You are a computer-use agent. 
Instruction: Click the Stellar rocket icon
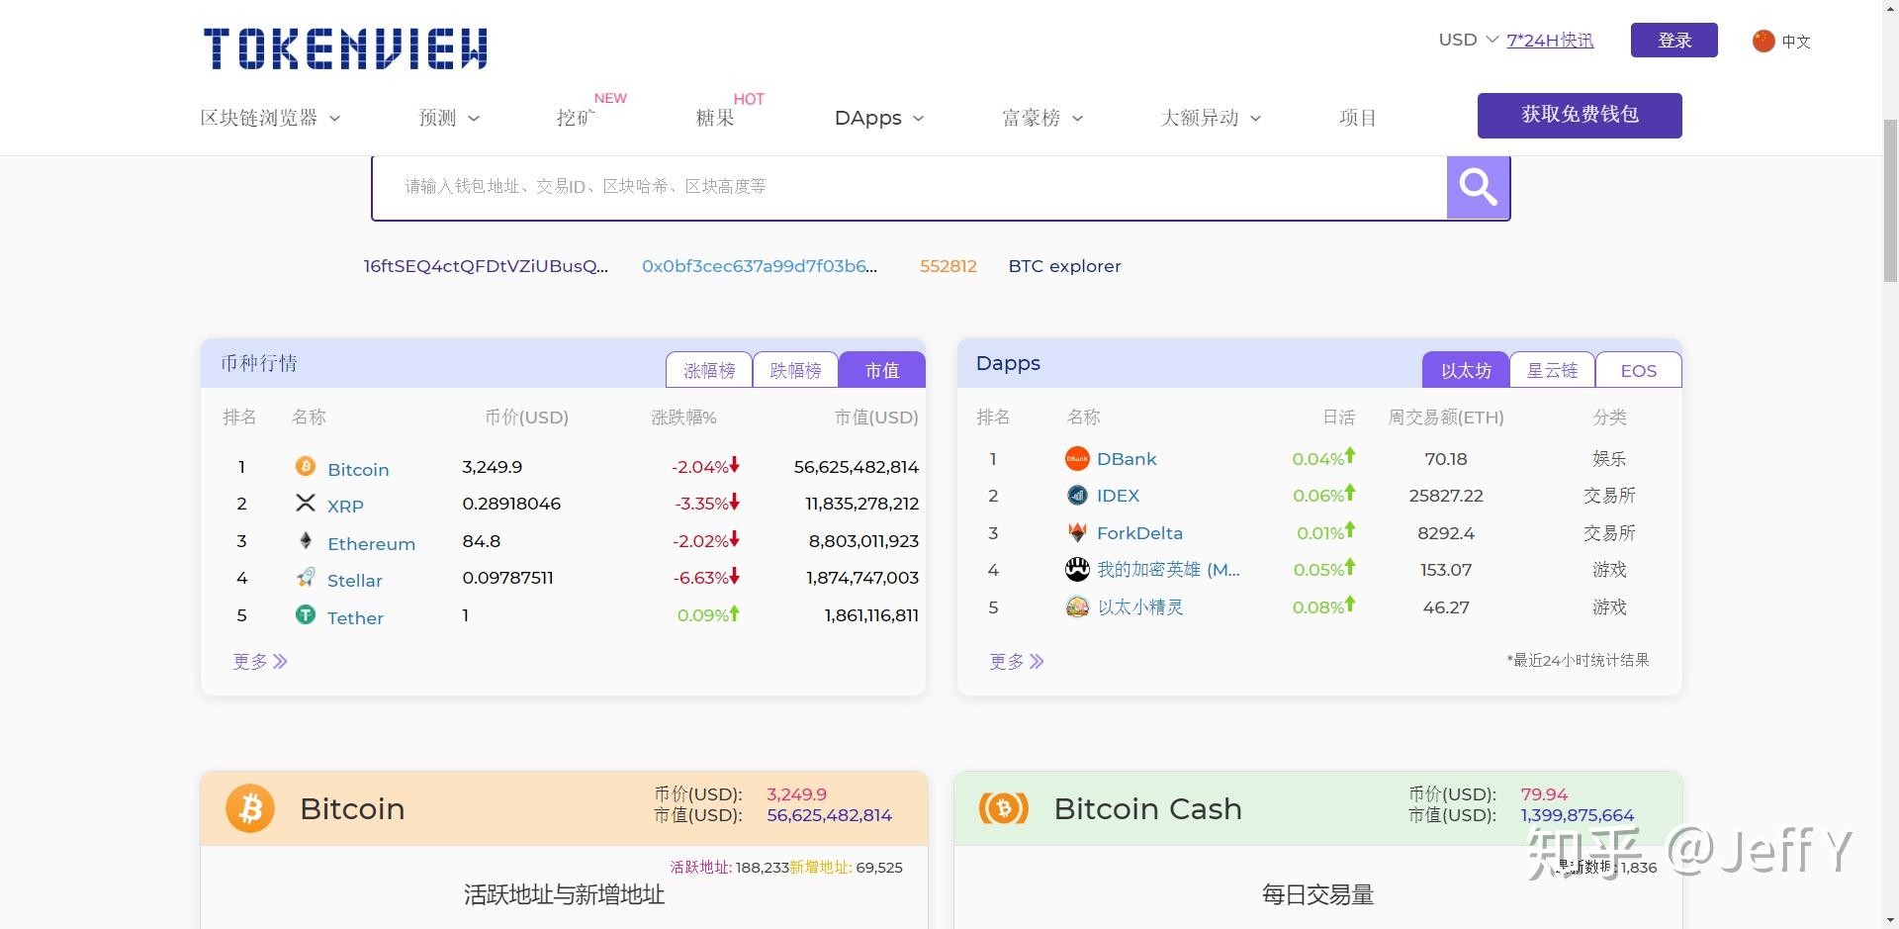pos(306,577)
